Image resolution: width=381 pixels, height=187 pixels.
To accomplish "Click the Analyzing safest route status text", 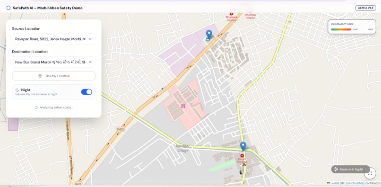I will coord(56,107).
